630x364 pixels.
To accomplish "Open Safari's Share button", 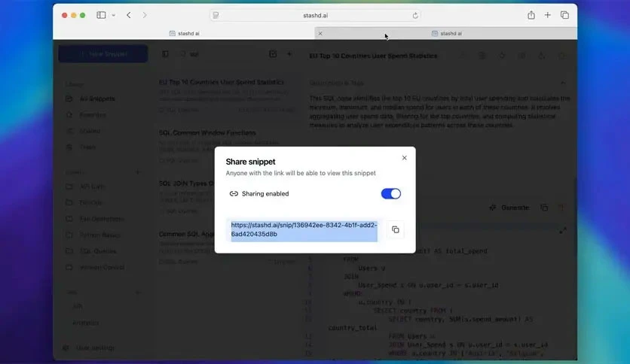I will (x=531, y=15).
